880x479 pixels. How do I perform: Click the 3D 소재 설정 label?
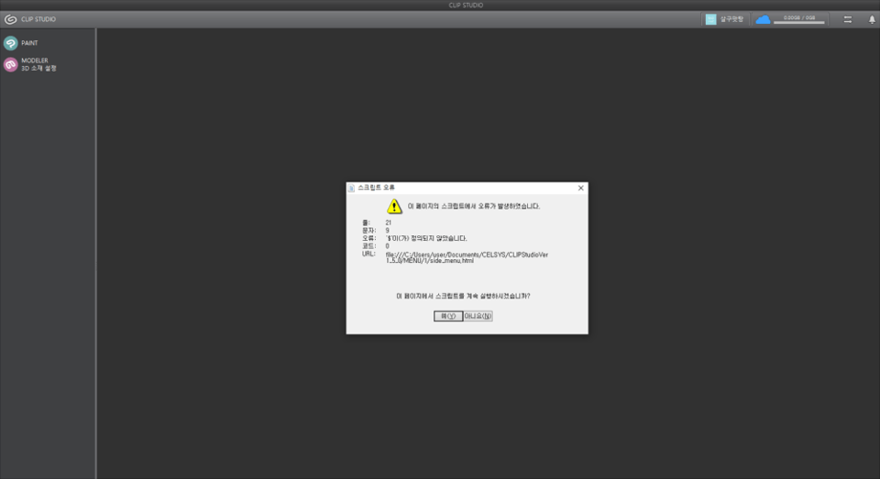tap(38, 69)
